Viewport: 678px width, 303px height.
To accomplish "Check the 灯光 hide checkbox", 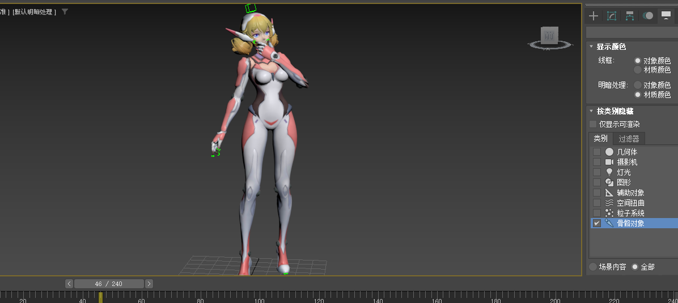I will point(597,172).
